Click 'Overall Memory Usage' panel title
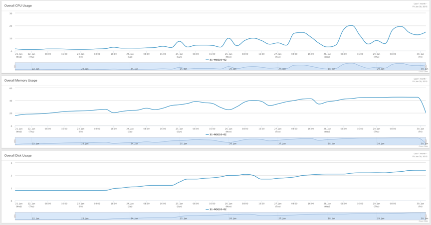The height and width of the screenshot is (225, 431). coord(20,81)
